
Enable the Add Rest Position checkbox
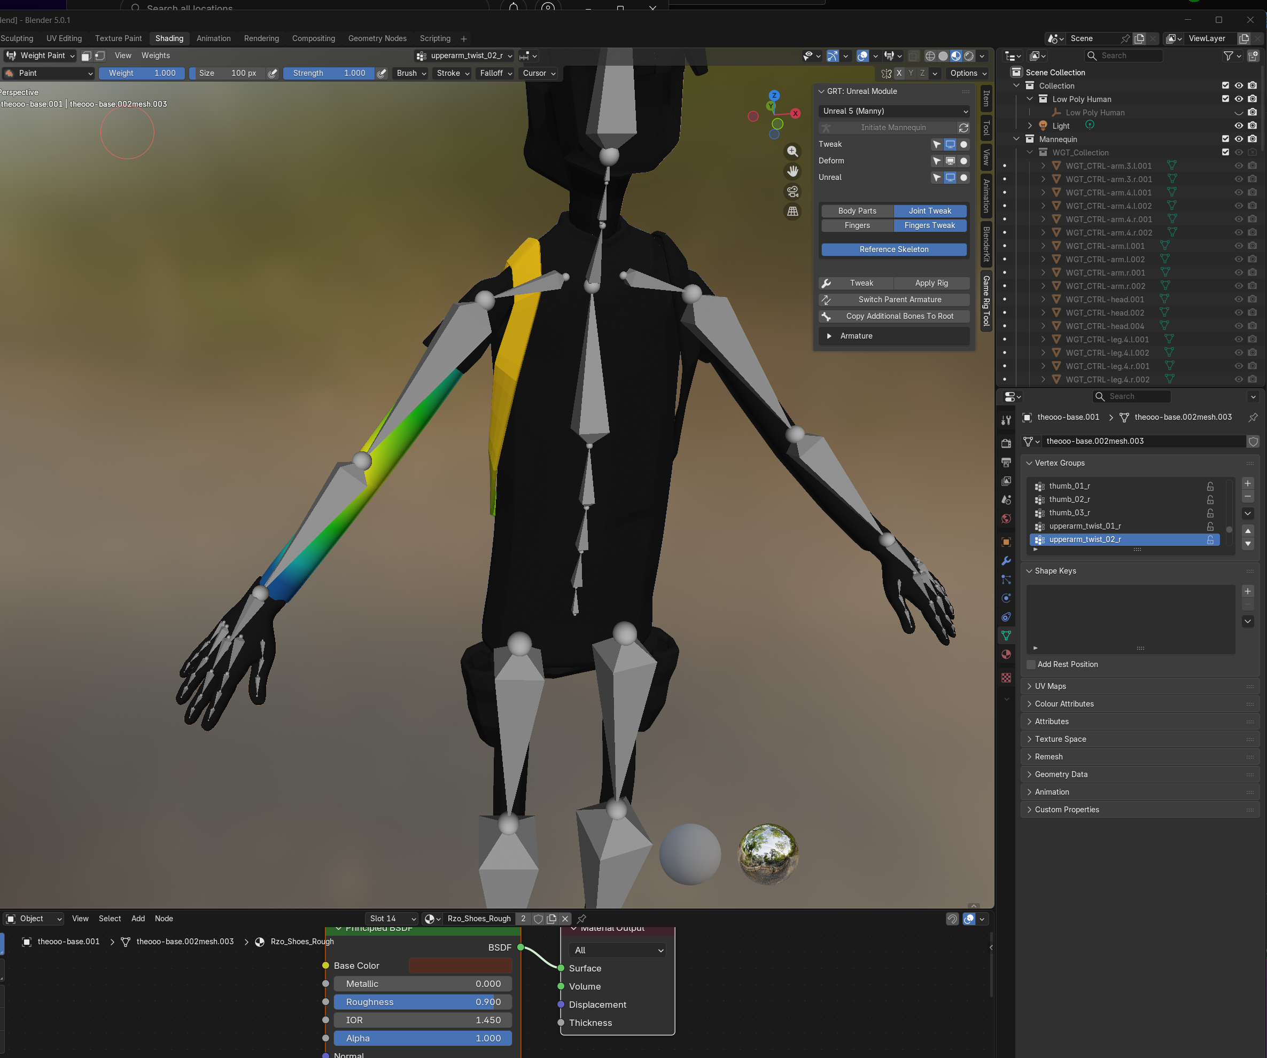tap(1031, 664)
